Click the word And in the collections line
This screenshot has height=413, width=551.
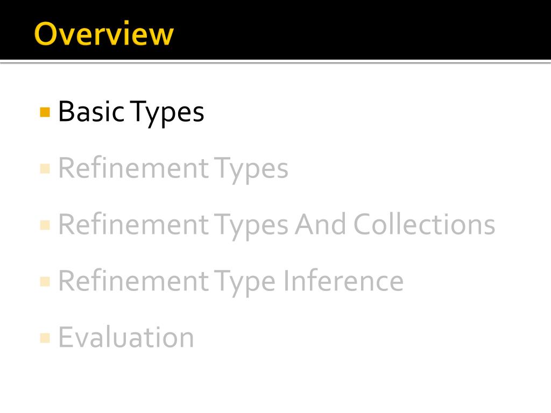click(x=321, y=224)
